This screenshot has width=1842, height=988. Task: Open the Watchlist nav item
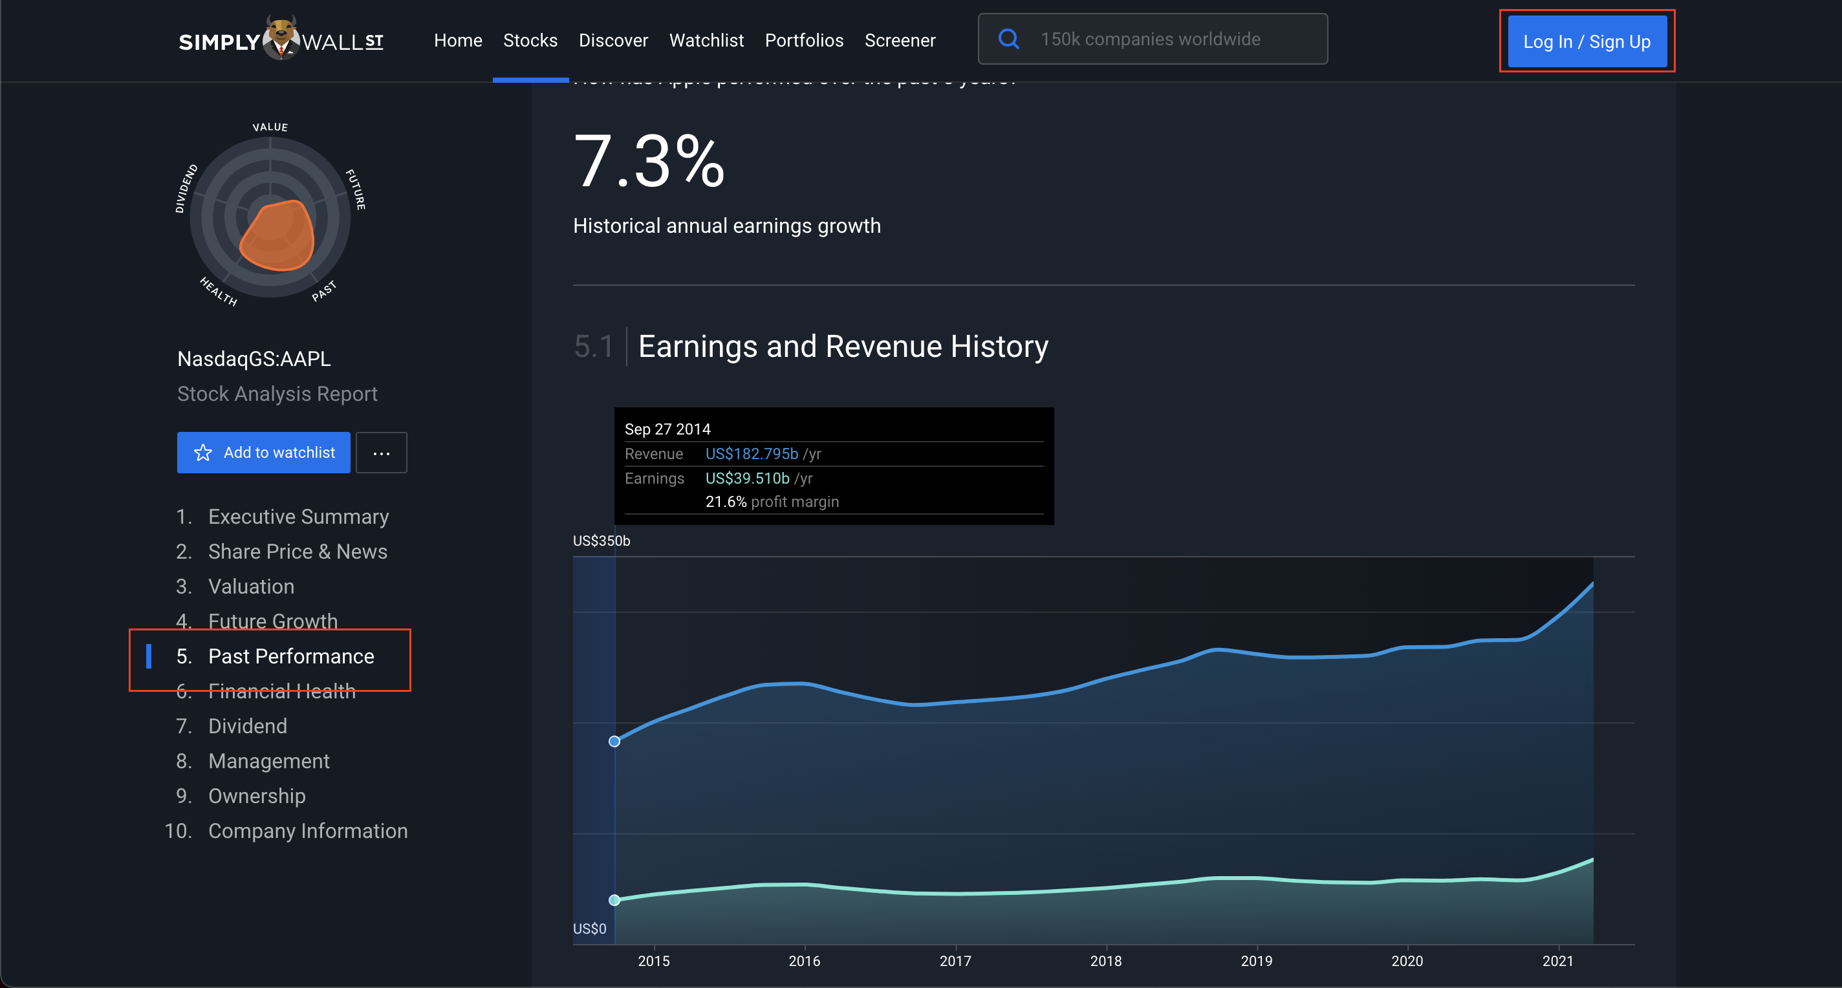(706, 40)
